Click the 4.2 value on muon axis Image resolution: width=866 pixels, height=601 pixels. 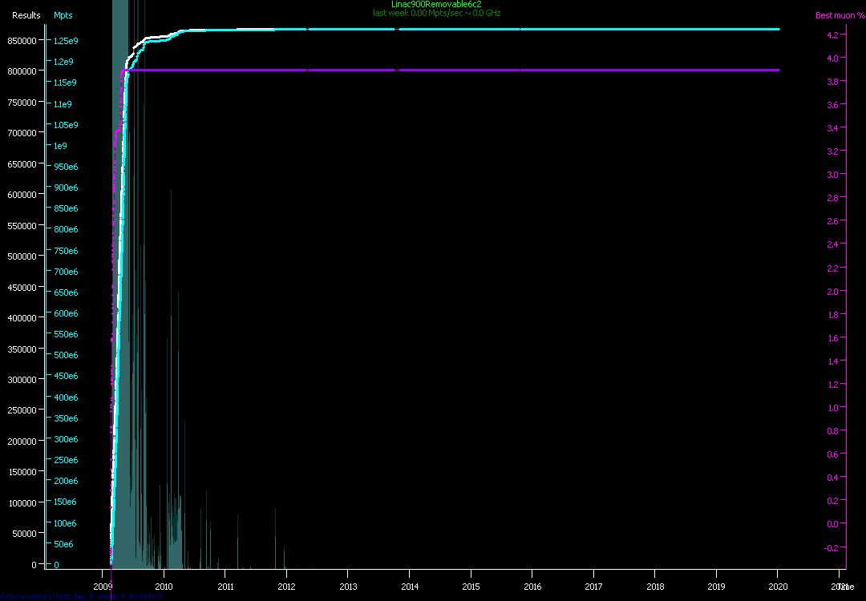pyautogui.click(x=832, y=35)
